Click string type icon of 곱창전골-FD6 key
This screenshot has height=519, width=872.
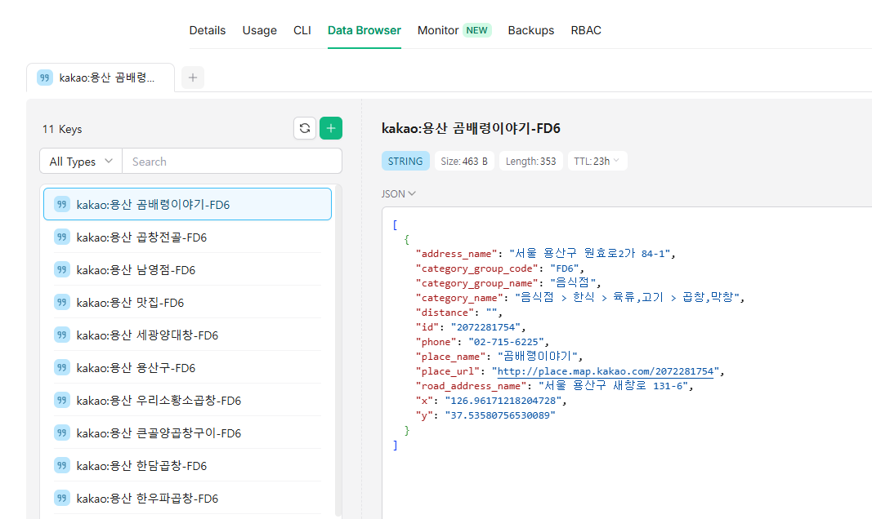pyautogui.click(x=62, y=237)
